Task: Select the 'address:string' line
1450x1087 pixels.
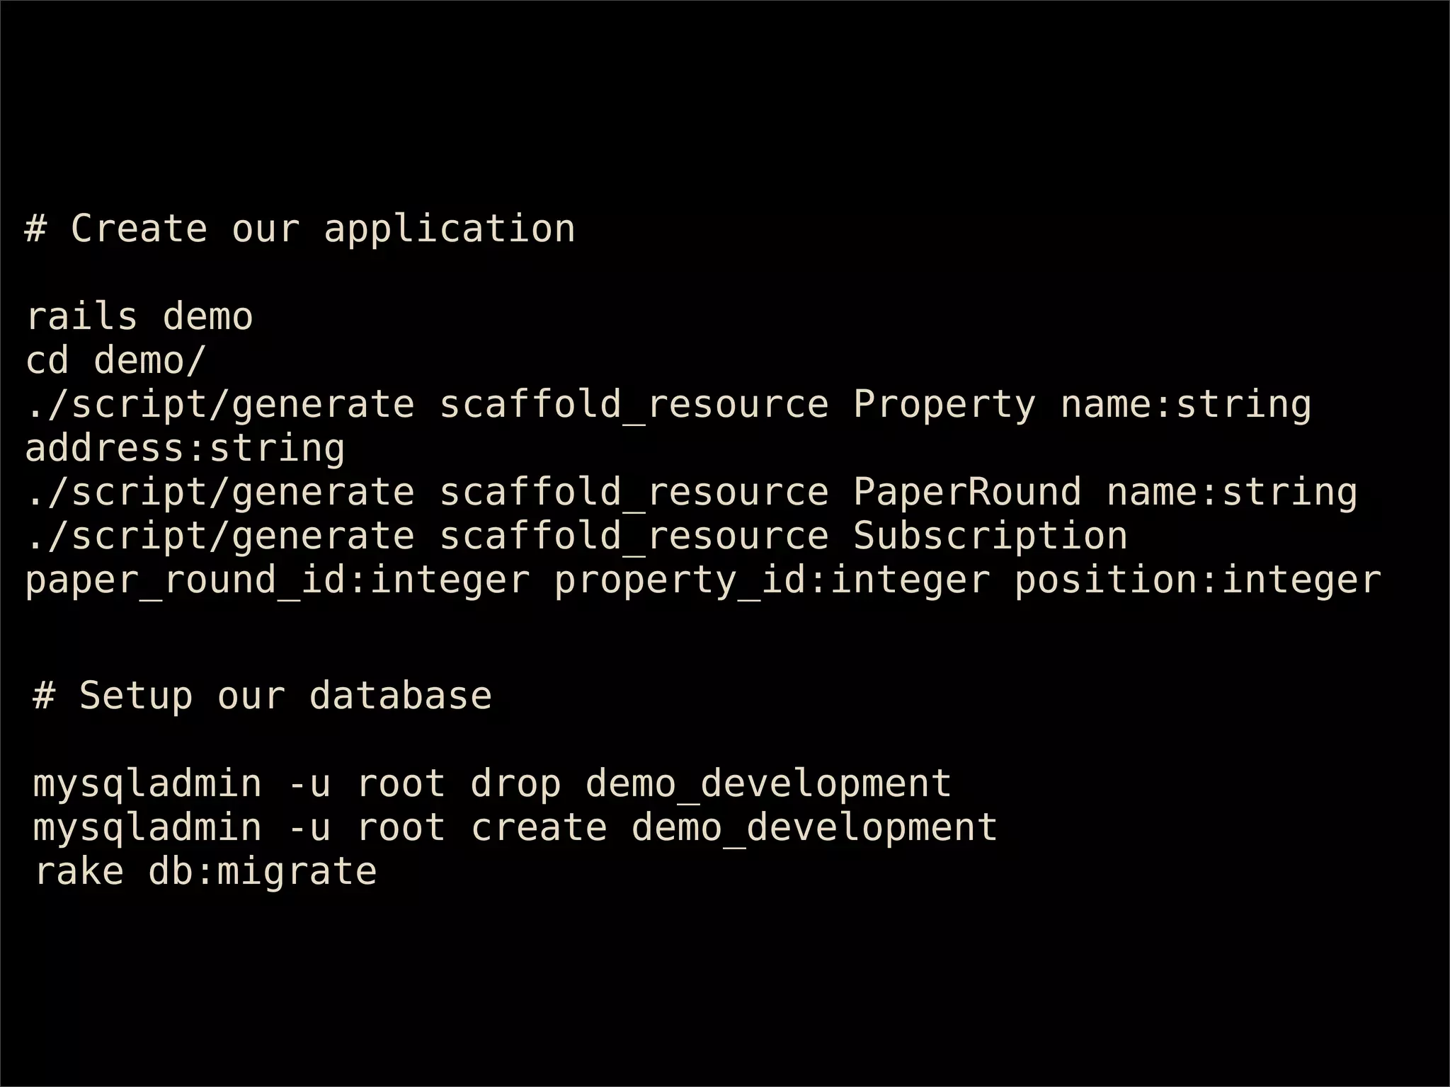Action: coord(185,448)
